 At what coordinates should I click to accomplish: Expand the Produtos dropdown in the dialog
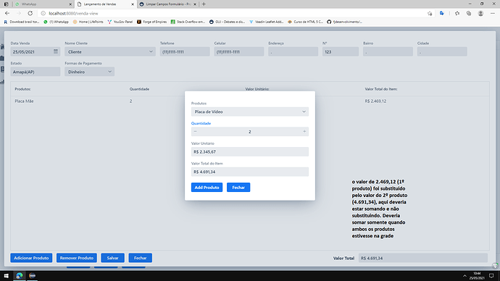click(250, 112)
